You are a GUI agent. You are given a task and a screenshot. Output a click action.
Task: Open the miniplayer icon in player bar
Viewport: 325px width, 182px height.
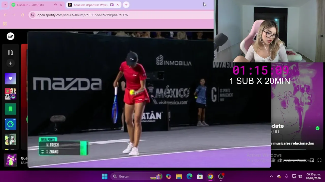coord(312,160)
